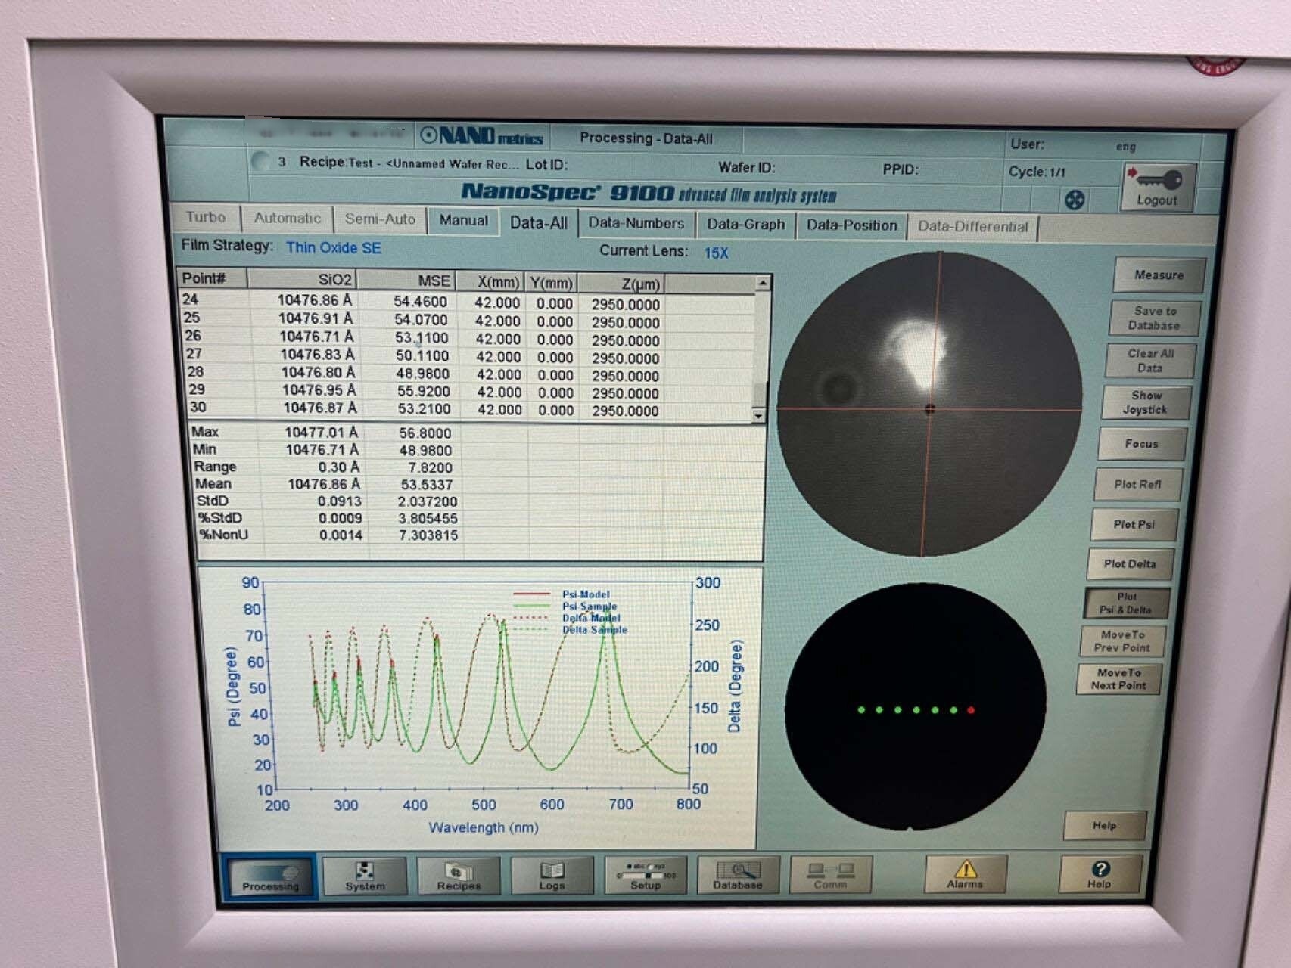Select row for point 28
1291x968 pixels.
[467, 374]
